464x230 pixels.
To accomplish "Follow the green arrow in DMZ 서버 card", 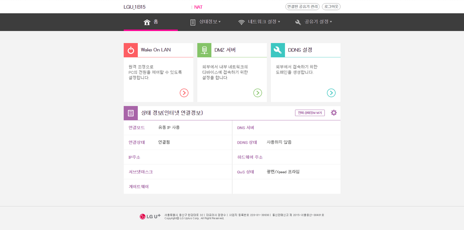I will 258,93.
